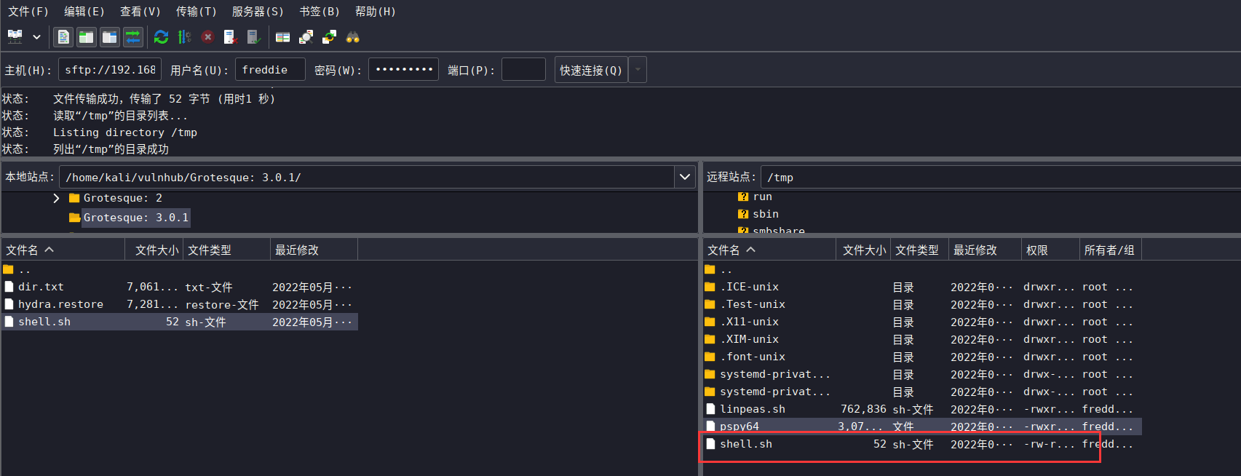The image size is (1241, 476).
Task: Sort remote files by 文件大小 column
Action: 864,250
